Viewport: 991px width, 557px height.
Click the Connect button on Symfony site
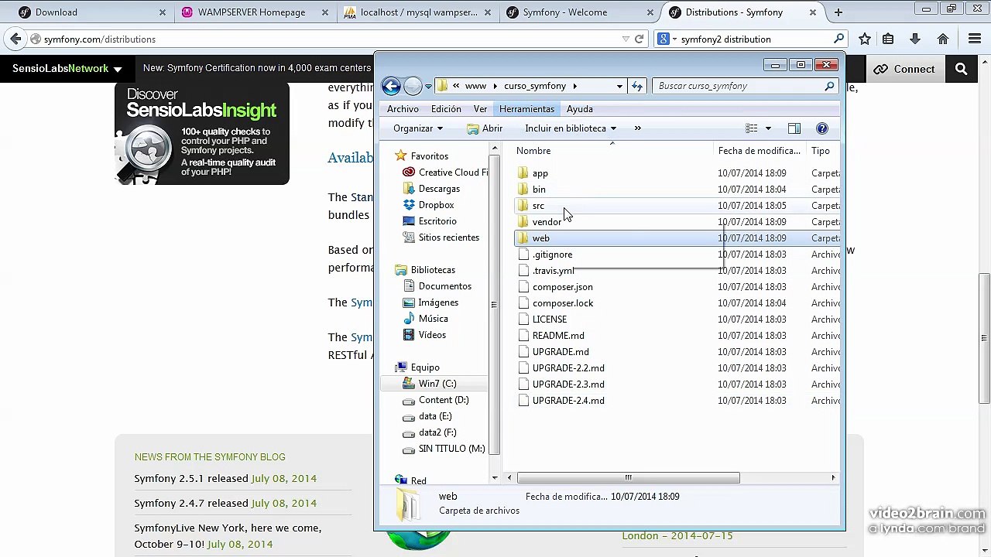tap(904, 69)
